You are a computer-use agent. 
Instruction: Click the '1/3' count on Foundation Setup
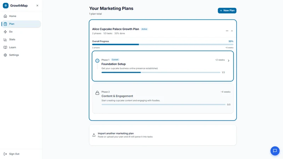tap(223, 72)
